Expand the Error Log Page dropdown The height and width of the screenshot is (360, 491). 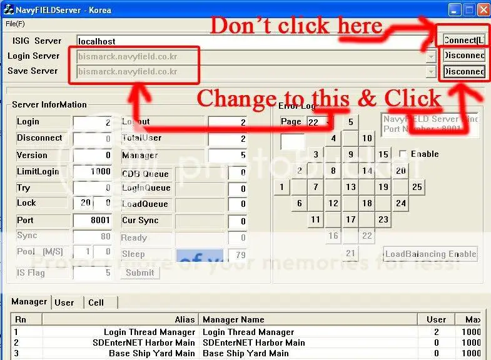pos(328,122)
